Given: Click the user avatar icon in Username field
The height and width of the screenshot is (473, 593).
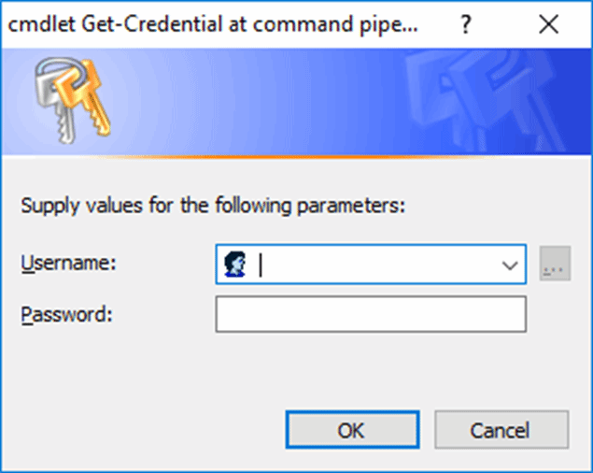Looking at the screenshot, I should coord(234,265).
